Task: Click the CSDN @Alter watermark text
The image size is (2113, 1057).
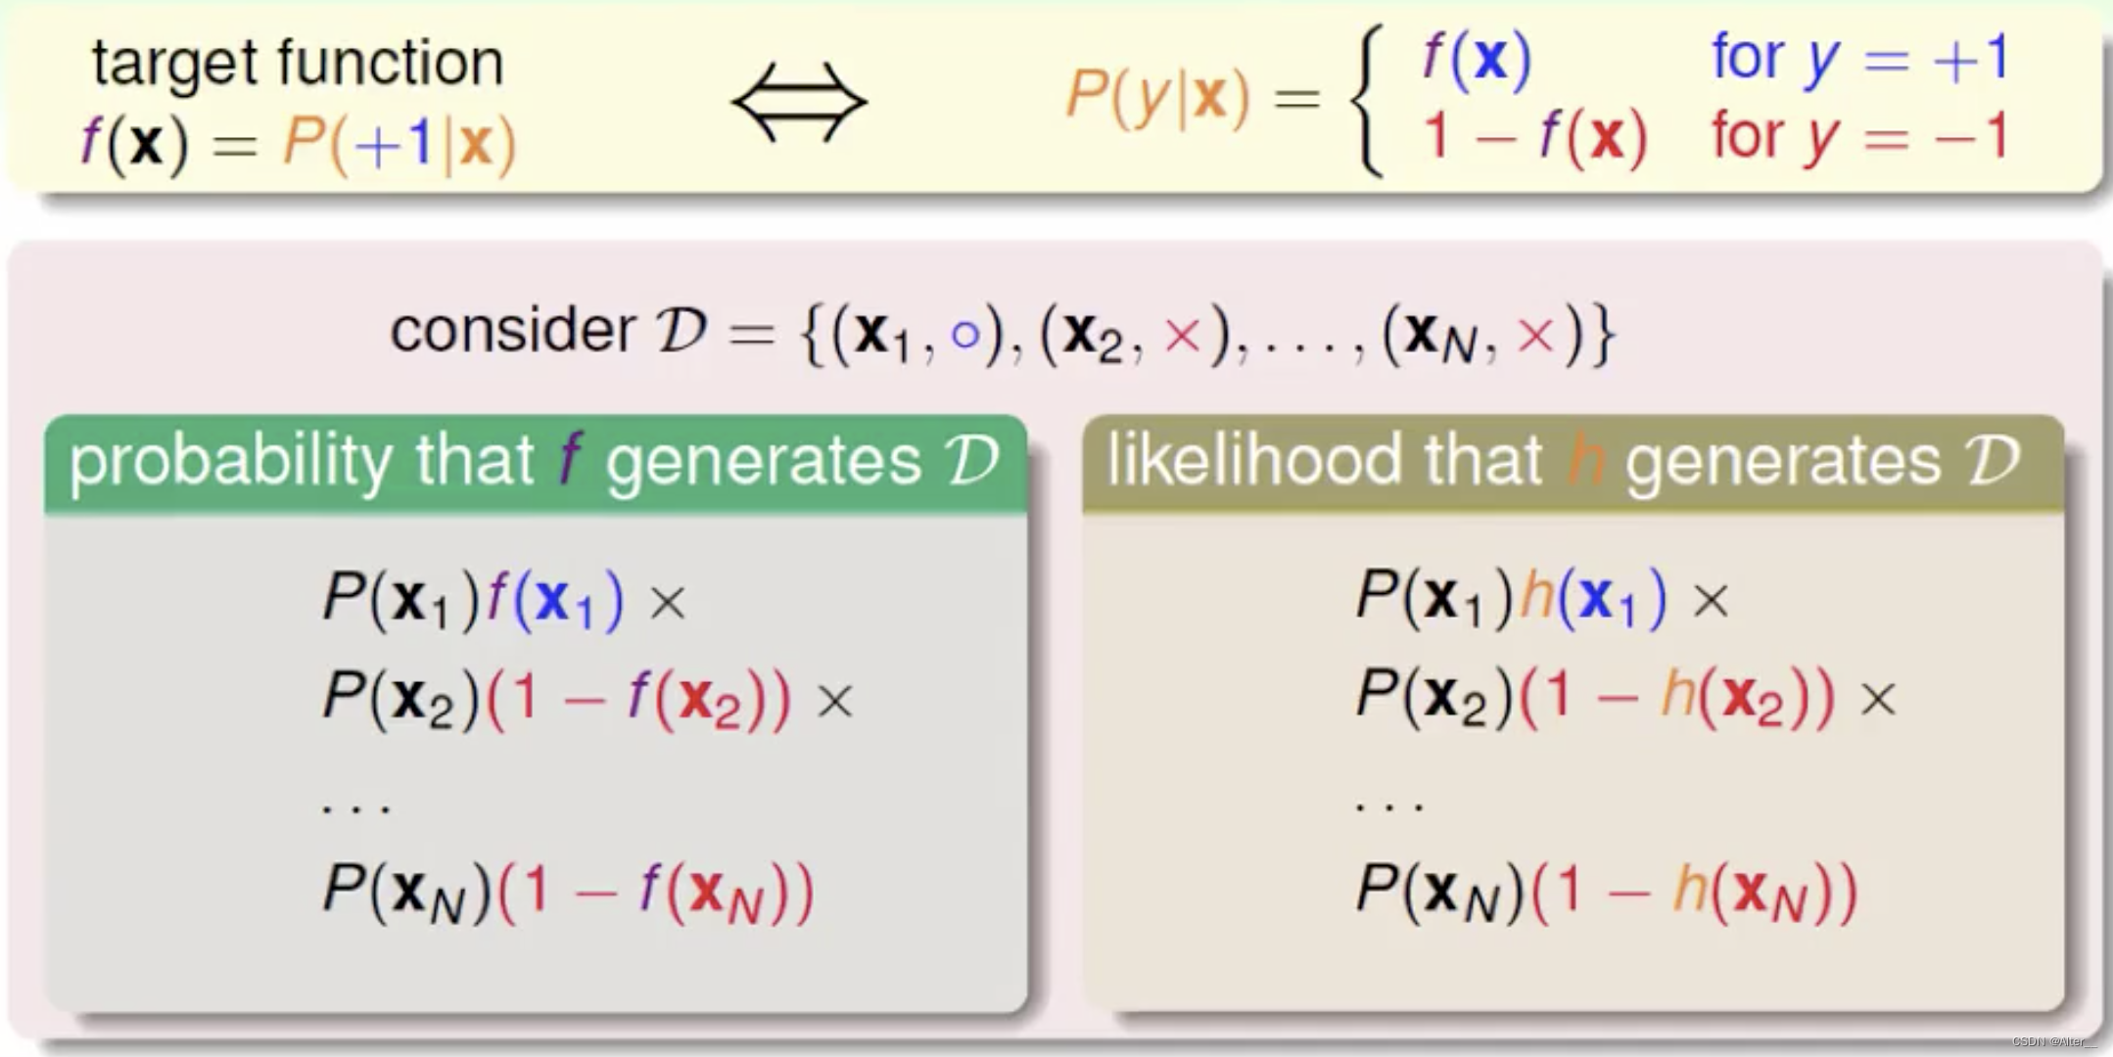Action: [x=2053, y=1042]
